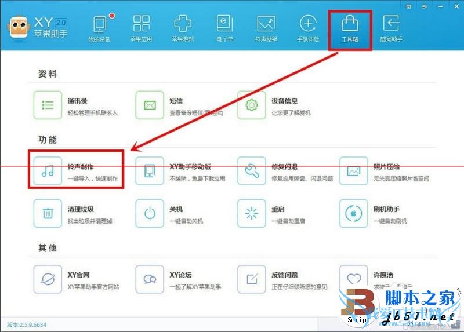Click the 通讯录 title text

pyautogui.click(x=77, y=101)
